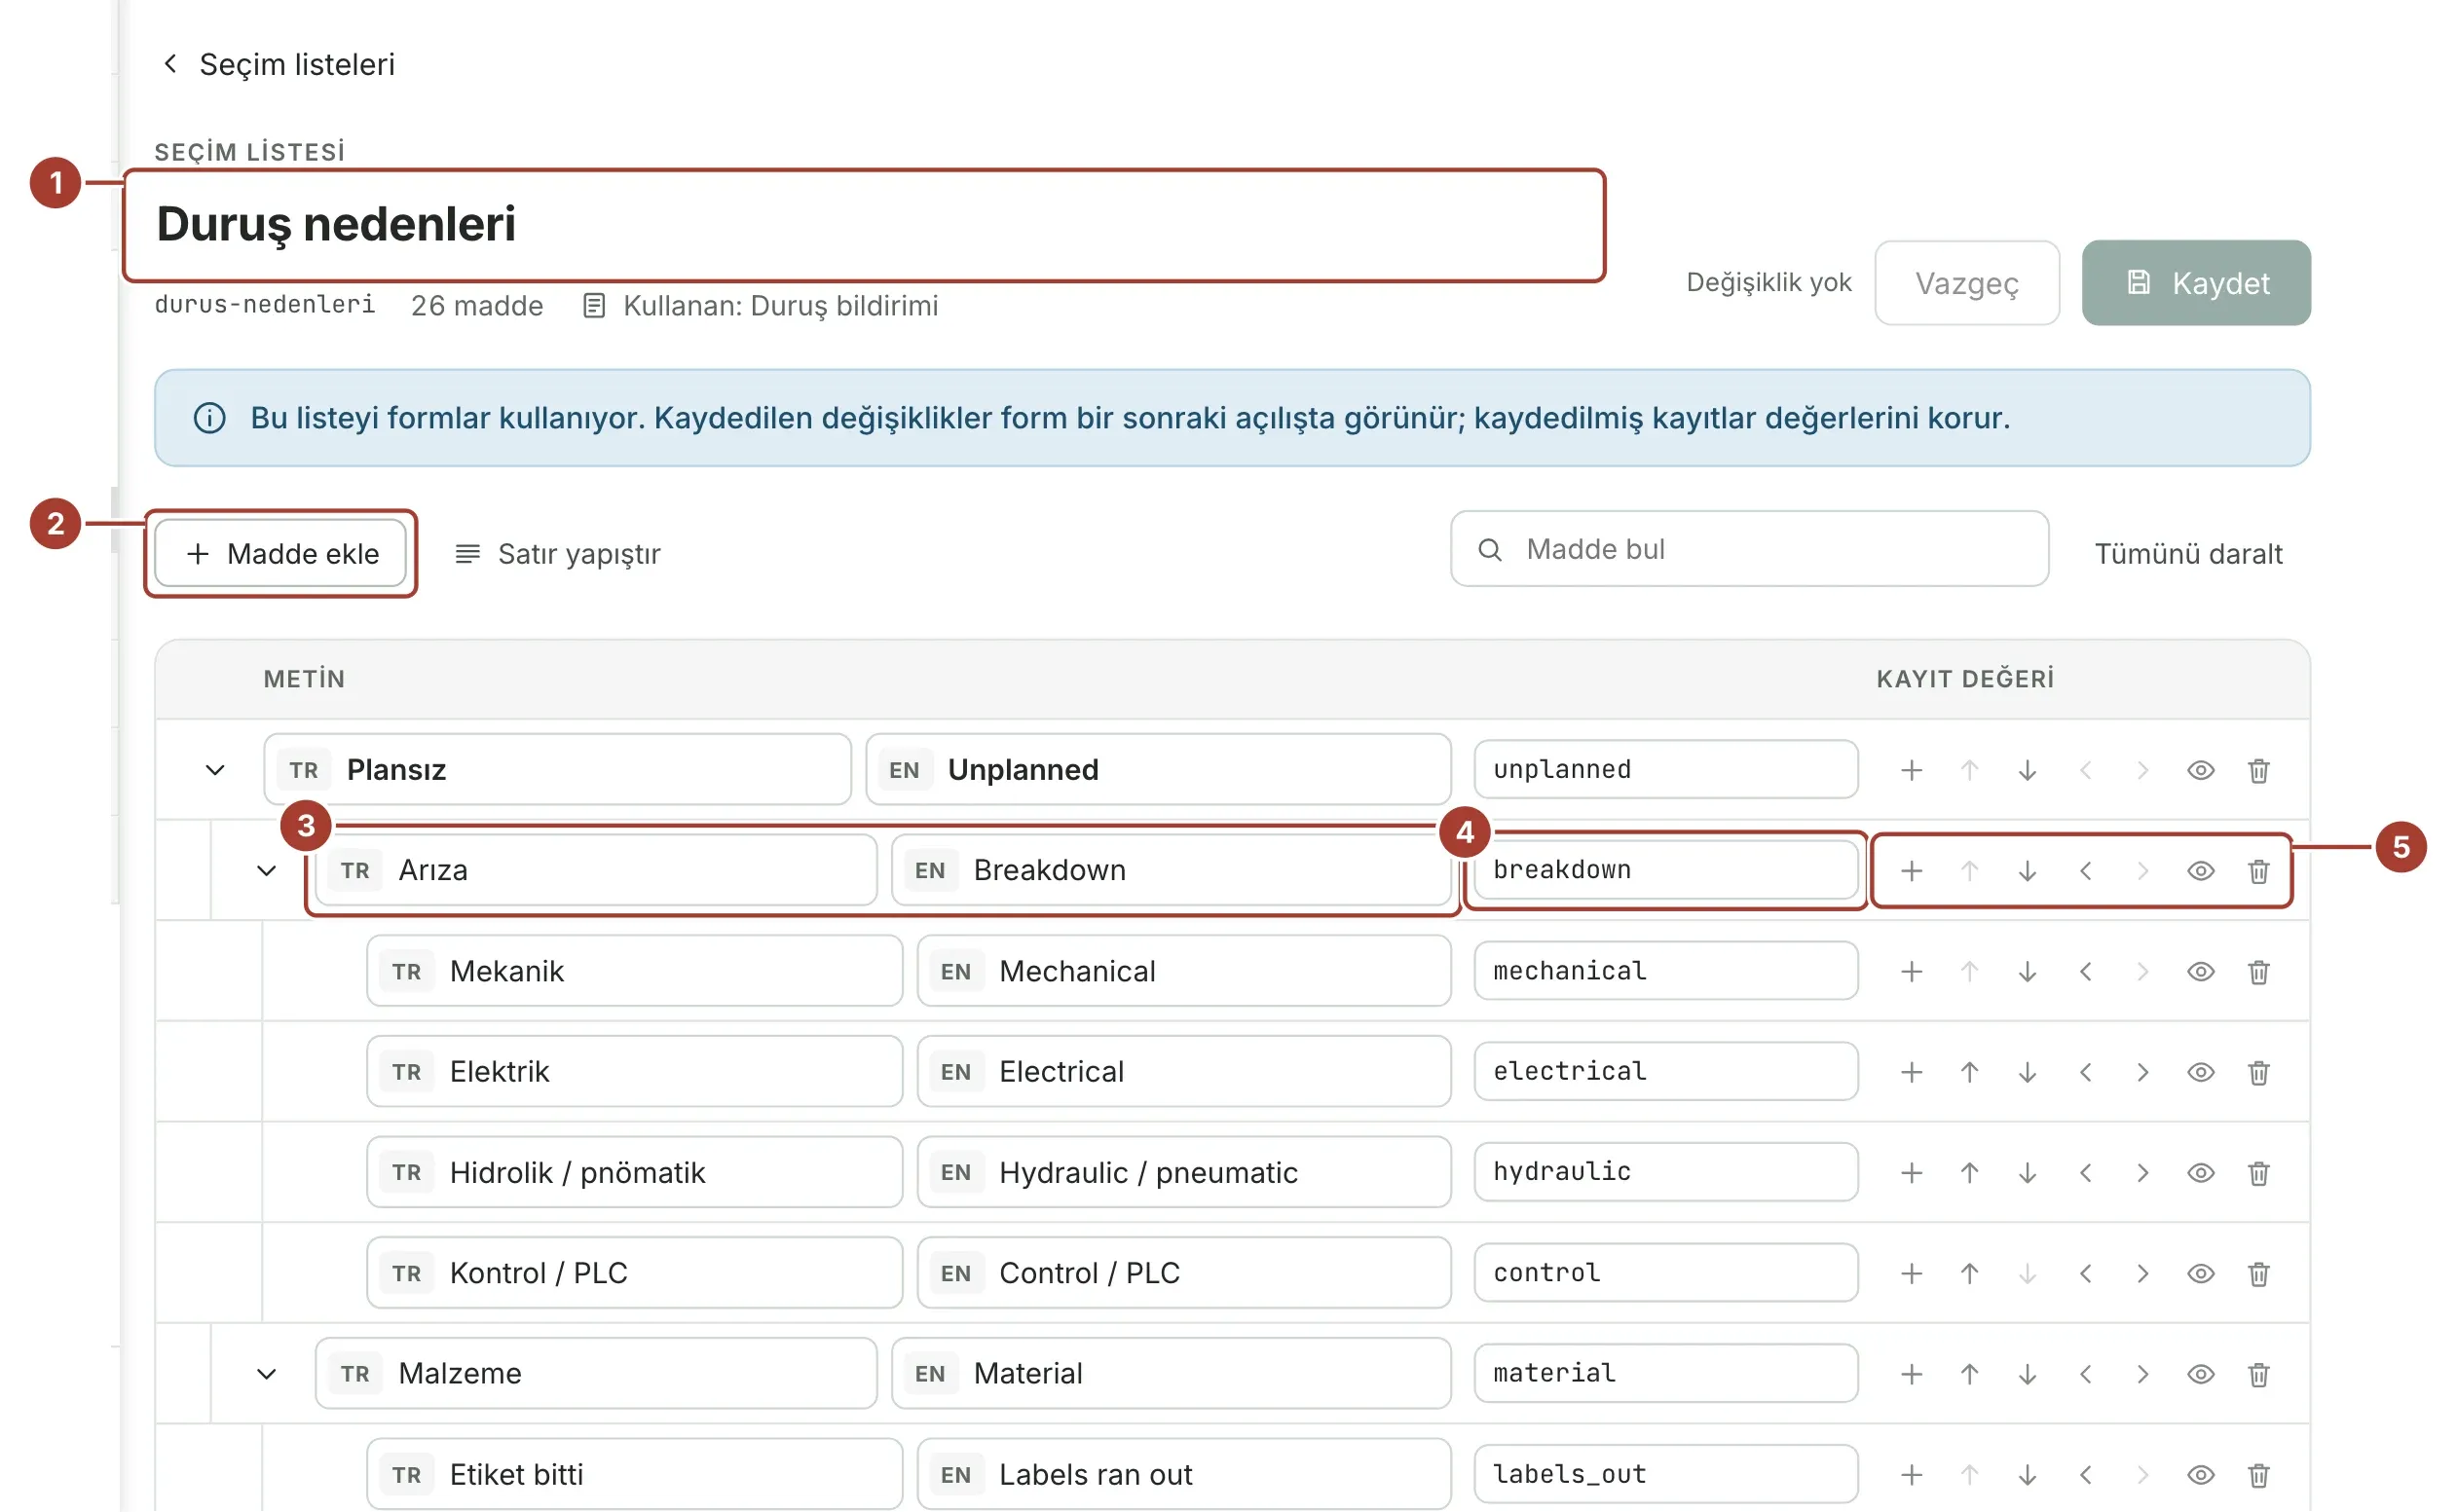Screen dimensions: 2457x1512
Task: Edit the mechanical record value field
Action: (x=1665, y=972)
